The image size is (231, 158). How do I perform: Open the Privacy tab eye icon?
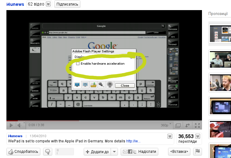85,85
